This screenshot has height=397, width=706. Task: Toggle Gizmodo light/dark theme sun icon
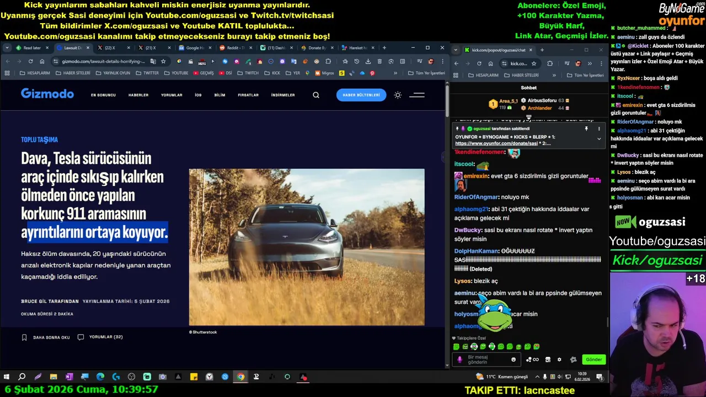pos(398,95)
